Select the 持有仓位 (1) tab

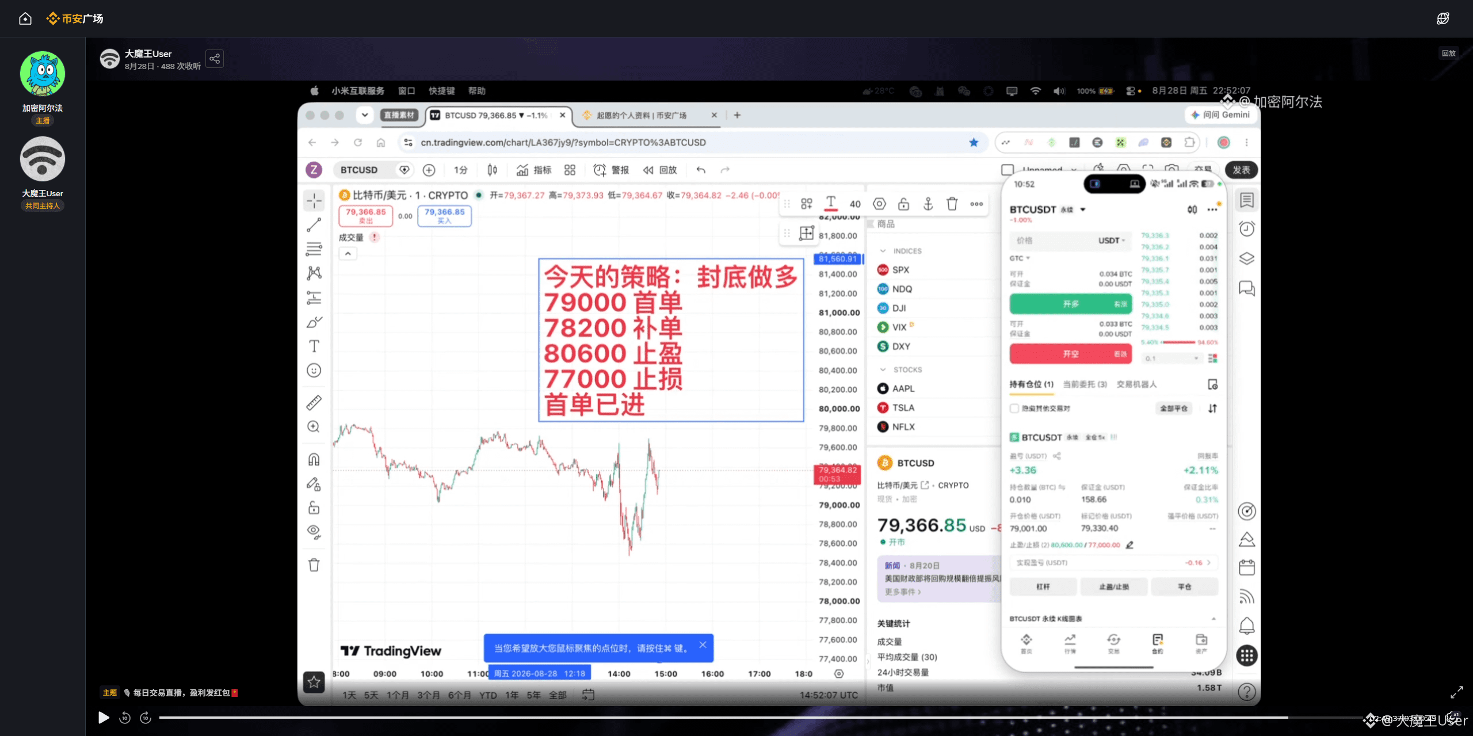click(x=1032, y=384)
